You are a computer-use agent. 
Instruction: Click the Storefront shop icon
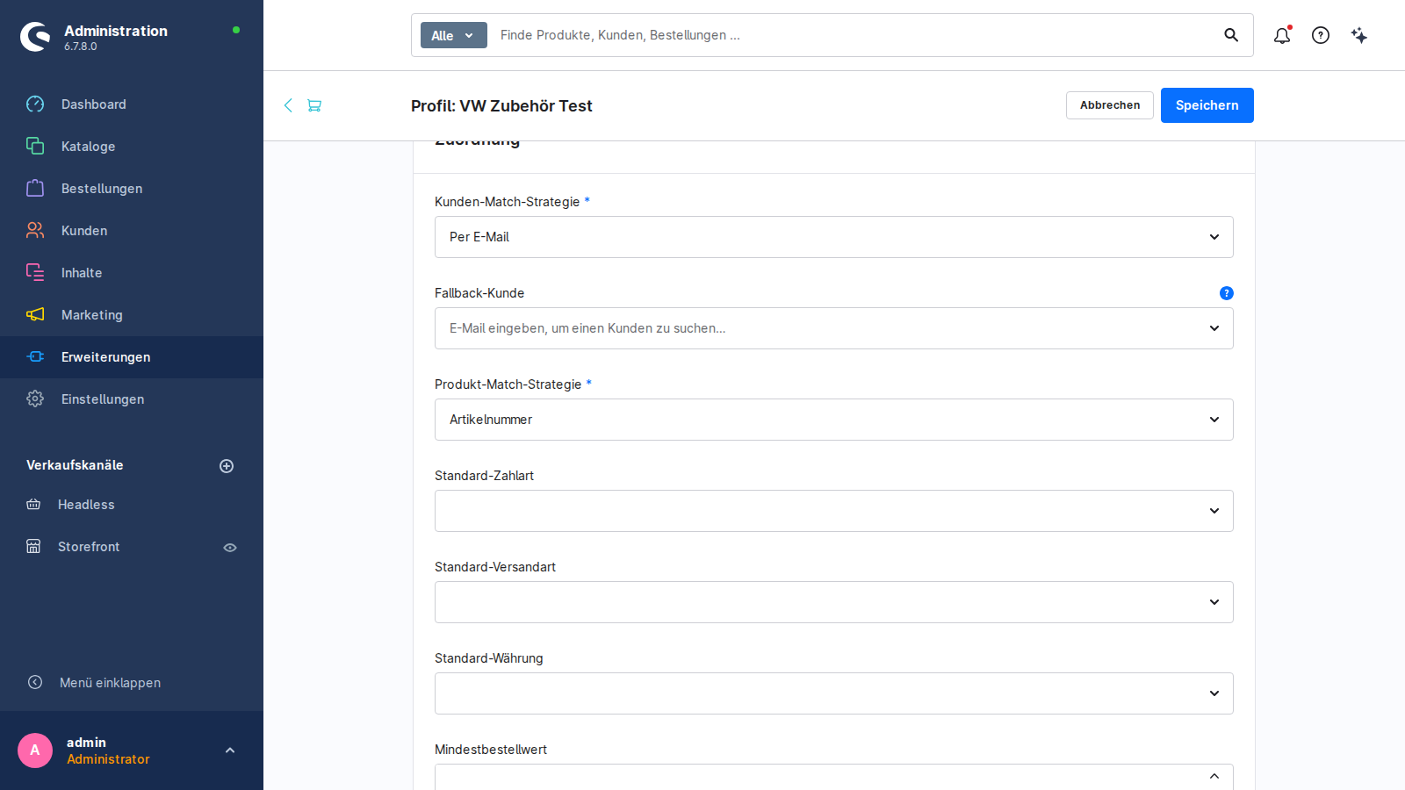[33, 547]
